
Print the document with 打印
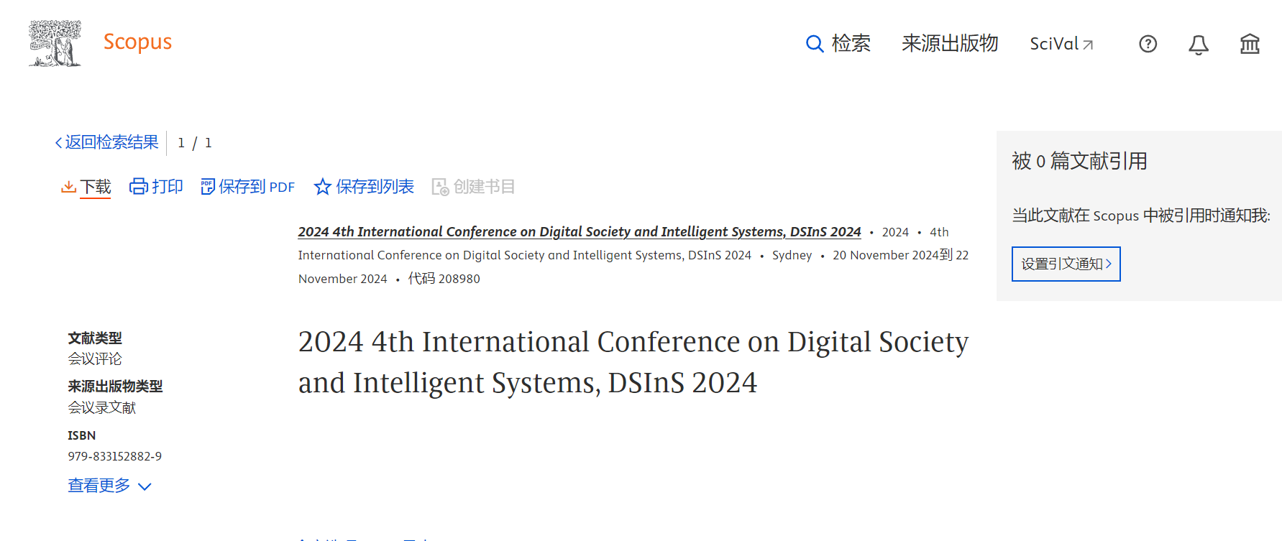pos(156,187)
